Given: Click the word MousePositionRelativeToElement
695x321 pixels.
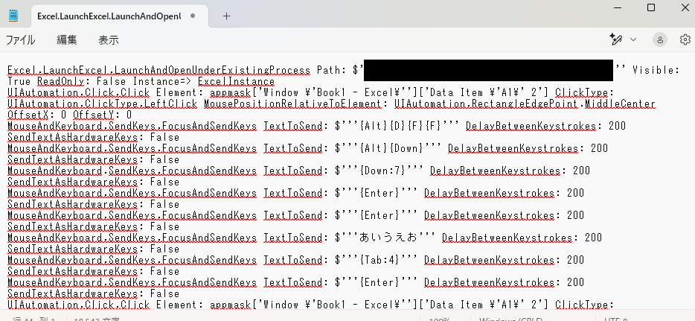Looking at the screenshot, I should tap(292, 104).
